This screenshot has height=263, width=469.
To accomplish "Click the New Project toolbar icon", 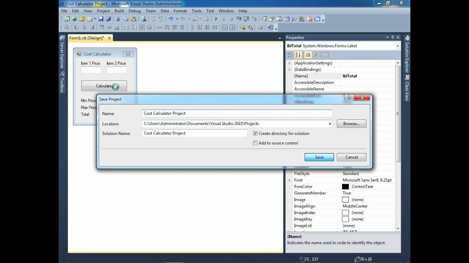I will (x=67, y=19).
